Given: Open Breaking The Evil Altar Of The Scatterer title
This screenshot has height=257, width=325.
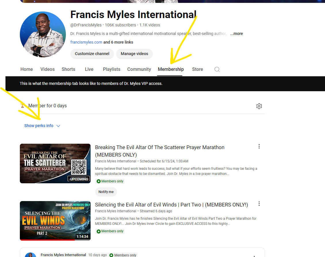Looking at the screenshot, I should (x=160, y=151).
